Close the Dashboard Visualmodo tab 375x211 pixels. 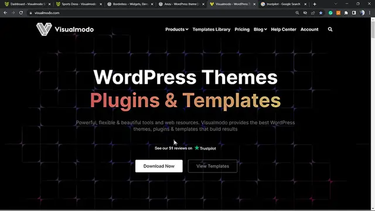[x=49, y=4]
